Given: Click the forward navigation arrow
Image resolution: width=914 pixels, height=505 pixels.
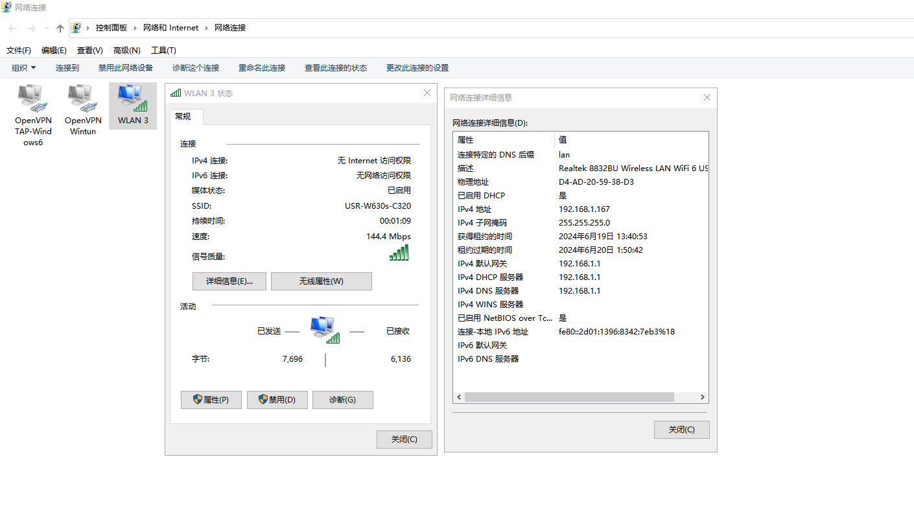Looking at the screenshot, I should [31, 28].
